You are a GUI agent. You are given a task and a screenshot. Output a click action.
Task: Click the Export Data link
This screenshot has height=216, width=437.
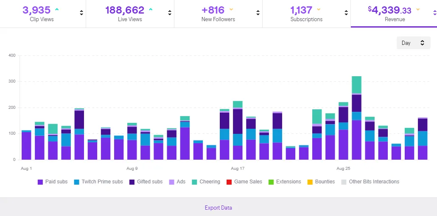pyautogui.click(x=218, y=208)
